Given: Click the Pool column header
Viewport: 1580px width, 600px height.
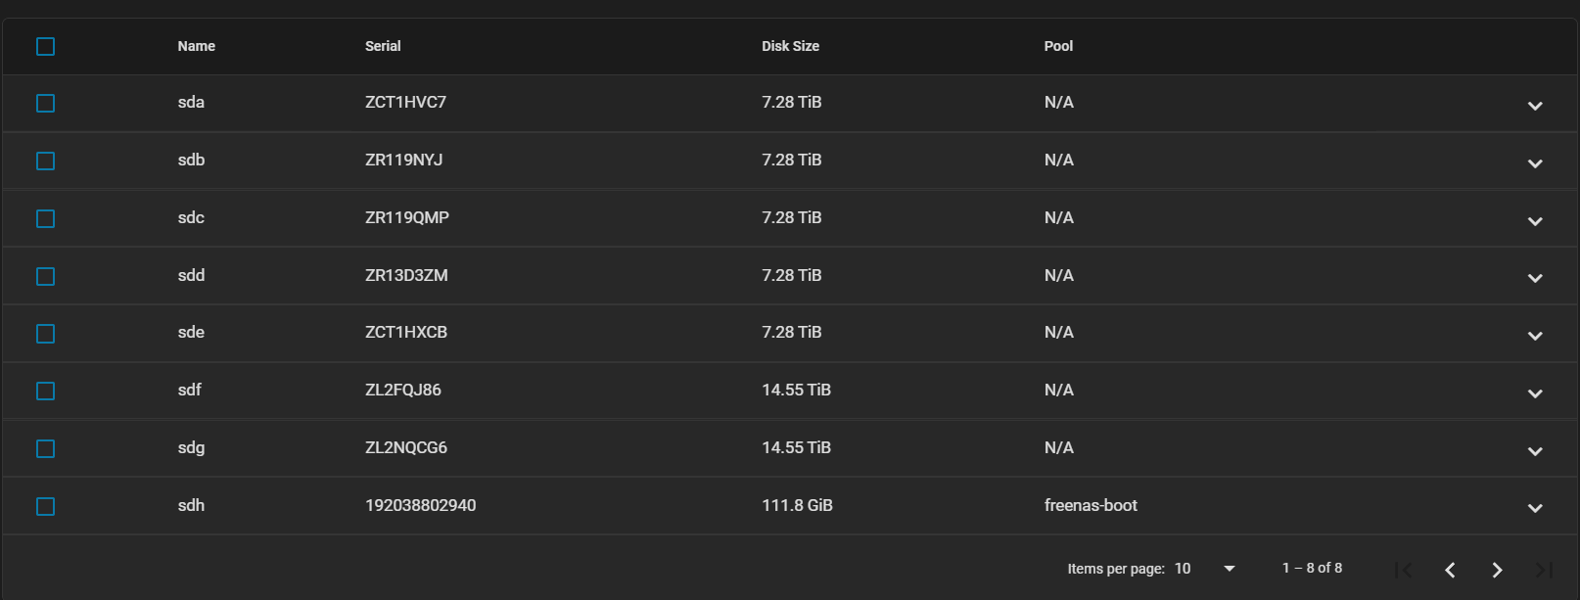Looking at the screenshot, I should point(1058,46).
